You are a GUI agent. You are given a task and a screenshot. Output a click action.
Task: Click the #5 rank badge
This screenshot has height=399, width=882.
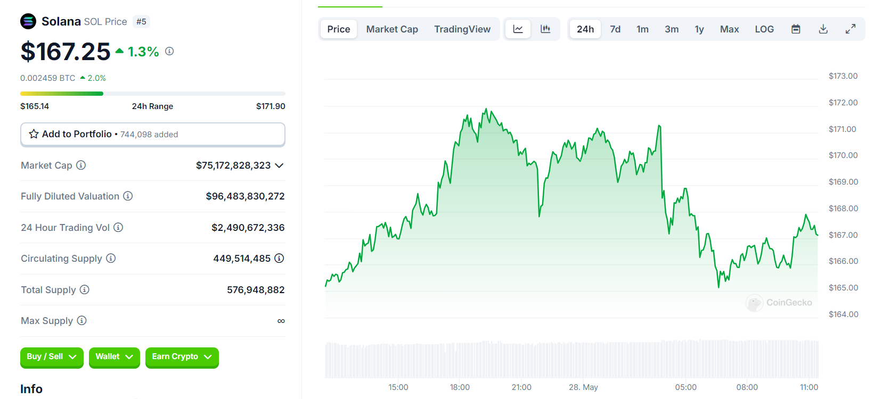tap(141, 22)
